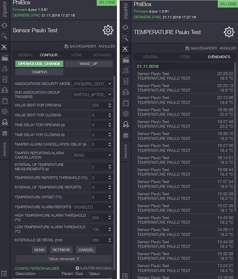Select the WAKE_UP toggle button

click(88, 64)
